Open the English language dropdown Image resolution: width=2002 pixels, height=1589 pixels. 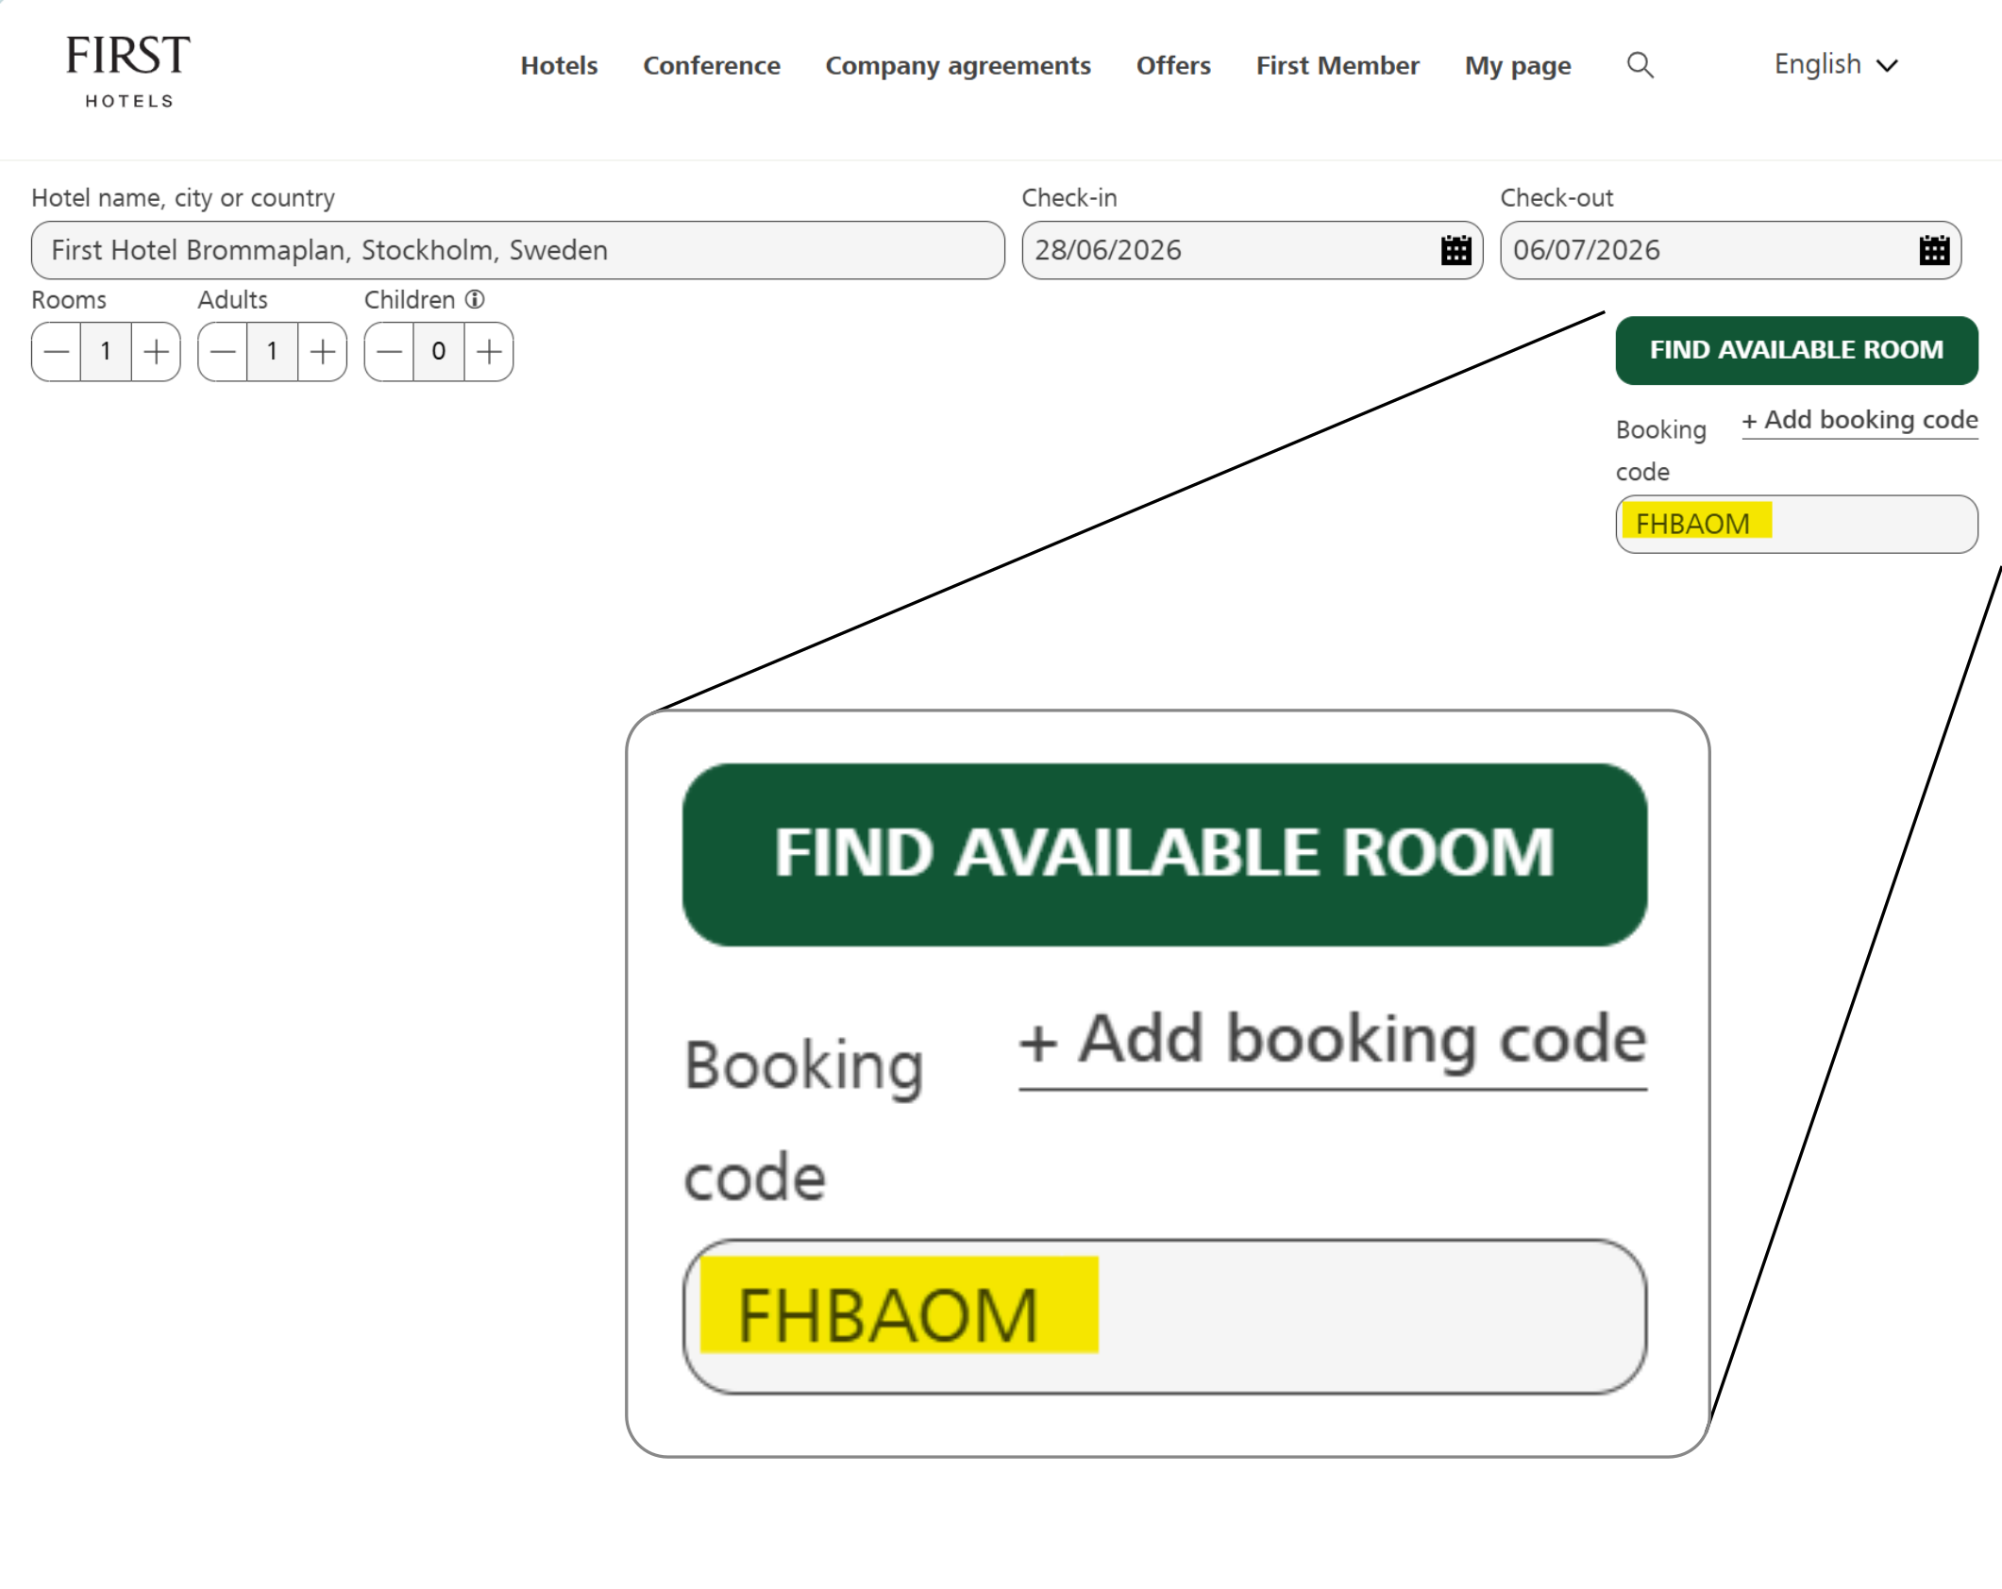tap(1835, 64)
